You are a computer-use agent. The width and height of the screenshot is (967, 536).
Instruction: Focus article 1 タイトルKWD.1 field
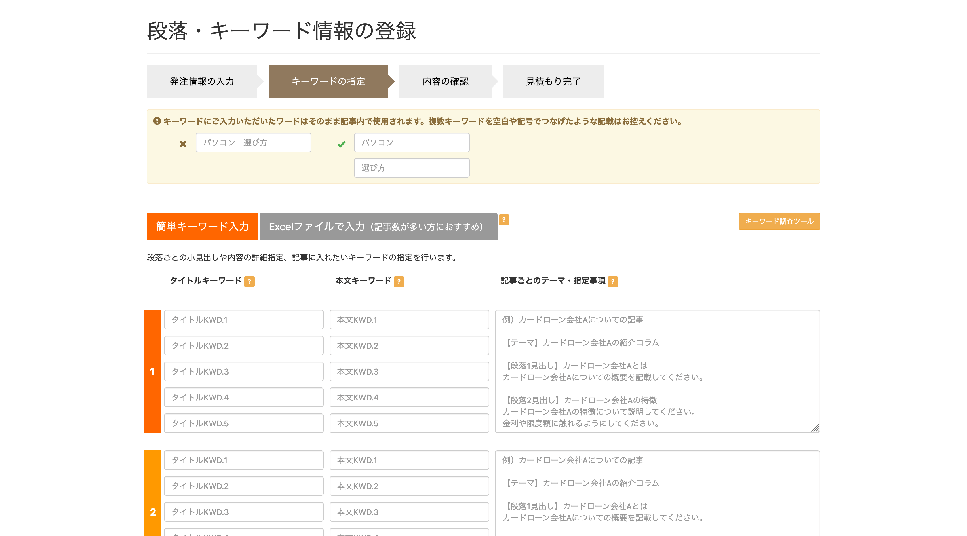[244, 320]
